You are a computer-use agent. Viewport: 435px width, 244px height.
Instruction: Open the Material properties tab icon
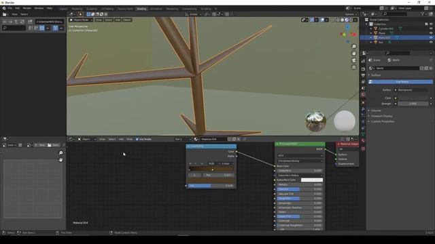click(363, 141)
